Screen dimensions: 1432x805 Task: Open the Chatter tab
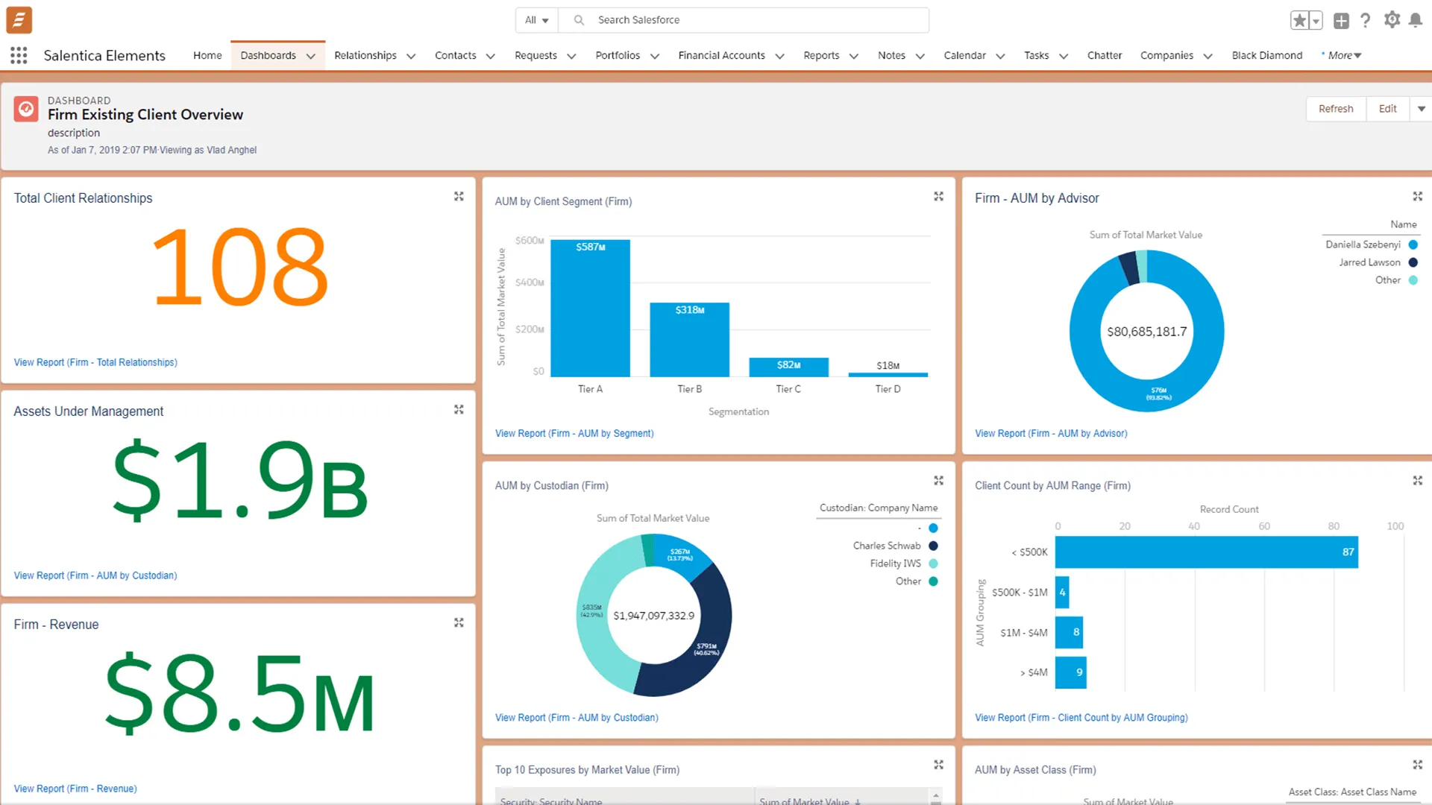pyautogui.click(x=1105, y=55)
